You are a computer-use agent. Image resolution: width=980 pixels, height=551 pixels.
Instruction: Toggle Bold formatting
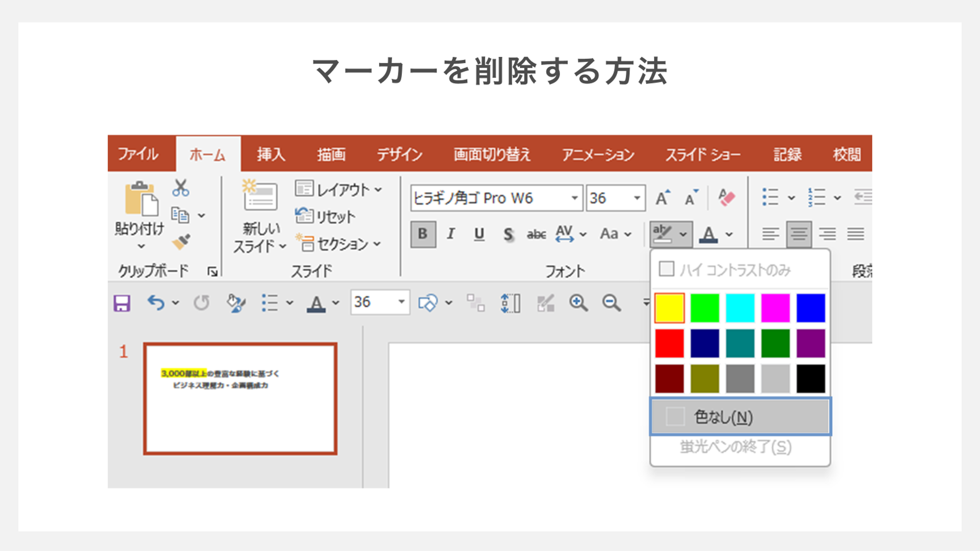coord(422,234)
